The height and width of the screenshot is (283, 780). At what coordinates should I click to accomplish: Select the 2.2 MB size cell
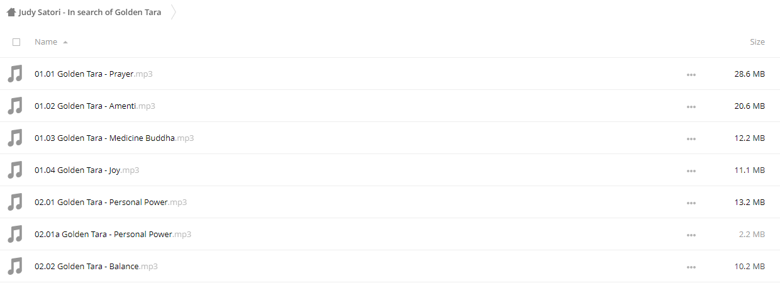click(x=752, y=234)
